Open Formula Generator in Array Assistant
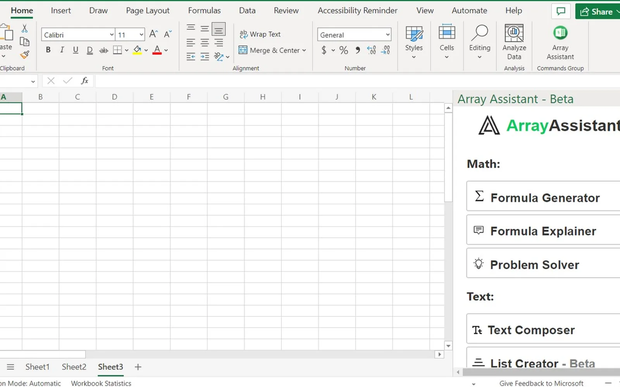 coord(543,196)
